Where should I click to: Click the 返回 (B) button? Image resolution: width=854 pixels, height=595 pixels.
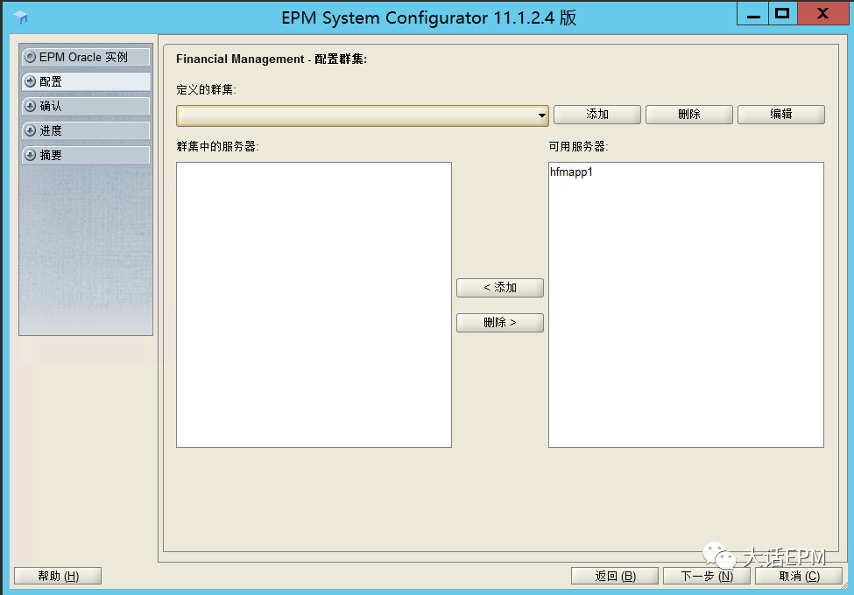pos(615,576)
